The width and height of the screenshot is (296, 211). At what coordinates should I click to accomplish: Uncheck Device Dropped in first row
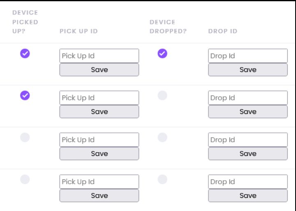(x=162, y=53)
